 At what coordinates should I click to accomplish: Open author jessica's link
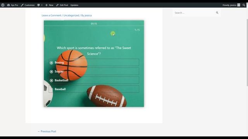(88, 15)
